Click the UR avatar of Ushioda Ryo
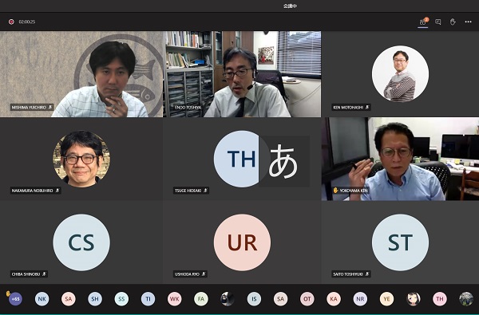 pos(242,242)
